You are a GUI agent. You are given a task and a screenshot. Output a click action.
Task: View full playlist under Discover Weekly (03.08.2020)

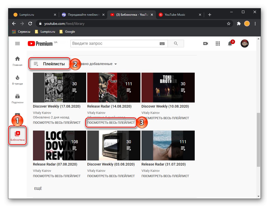[111, 176]
